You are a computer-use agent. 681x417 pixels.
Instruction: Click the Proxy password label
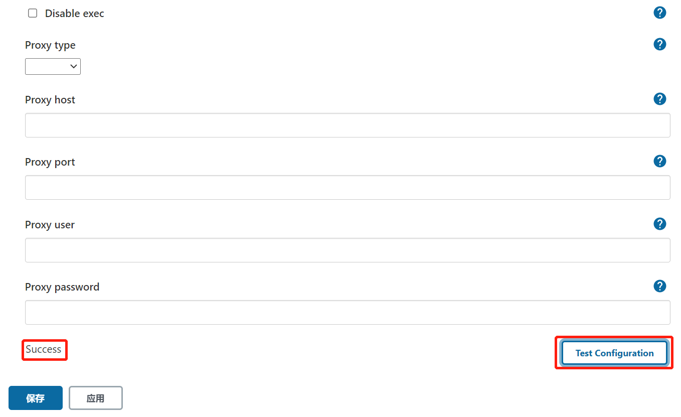(62, 287)
